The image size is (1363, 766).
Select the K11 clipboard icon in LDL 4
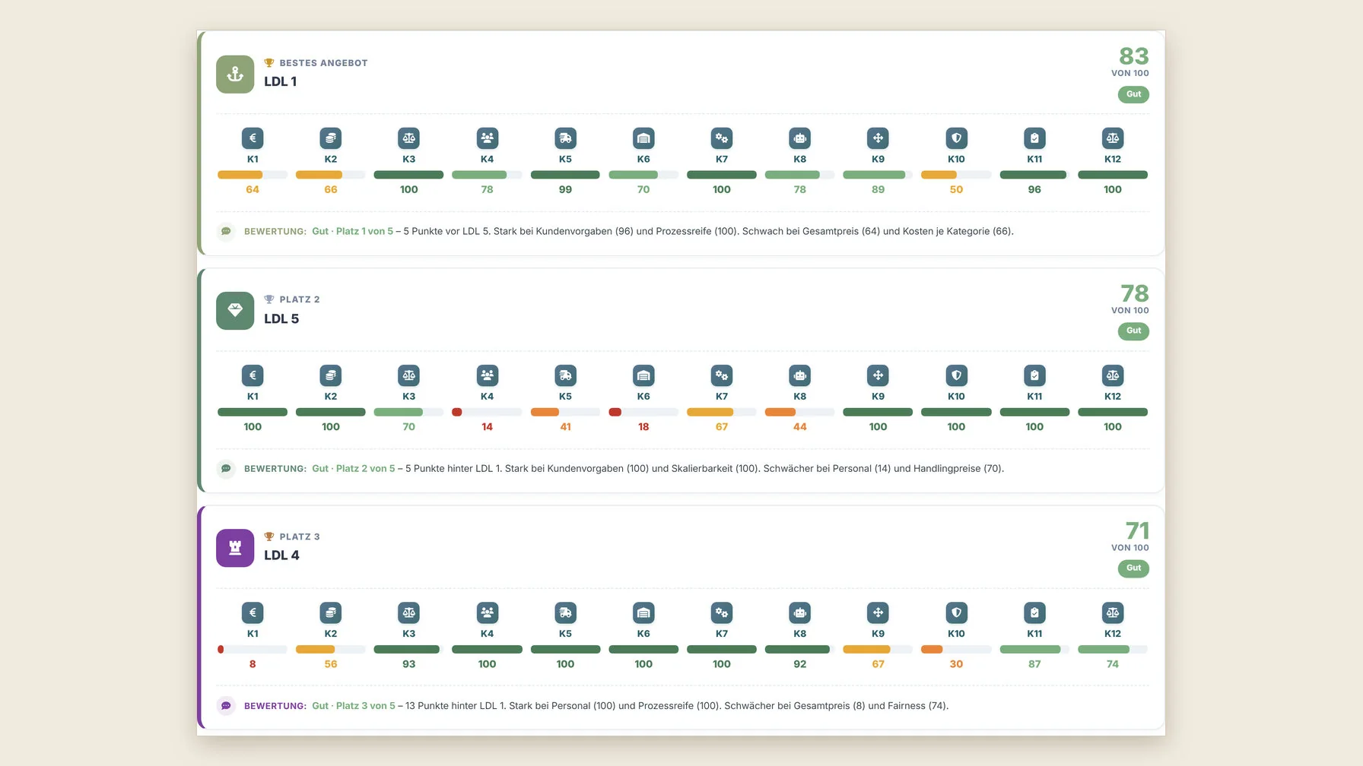click(1034, 612)
